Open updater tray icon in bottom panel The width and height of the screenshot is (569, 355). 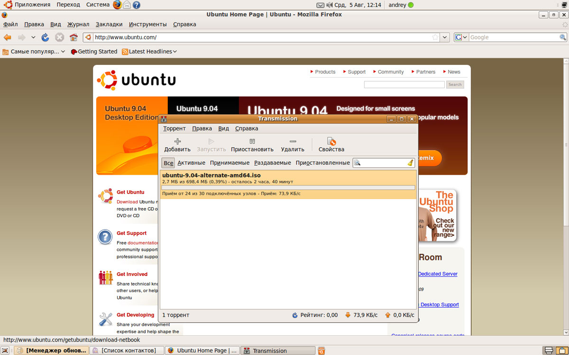321,351
